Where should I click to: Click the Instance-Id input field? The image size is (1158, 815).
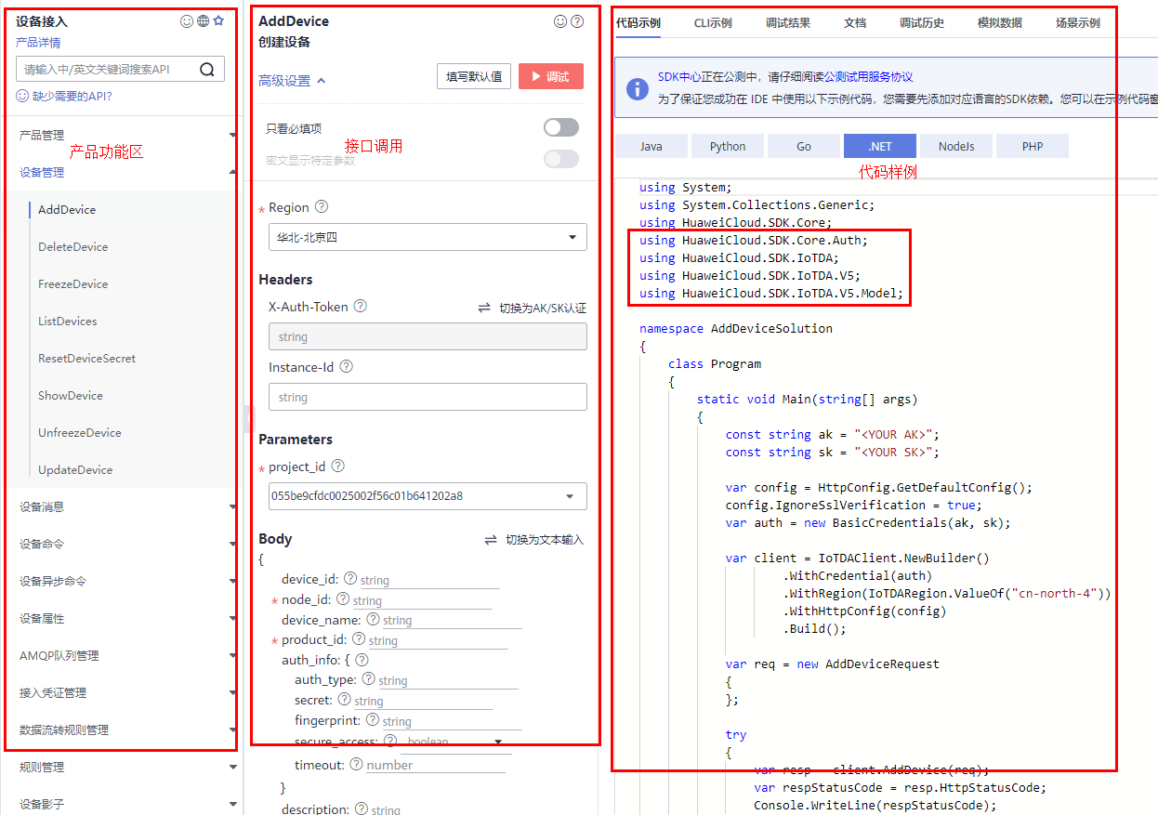click(x=428, y=397)
